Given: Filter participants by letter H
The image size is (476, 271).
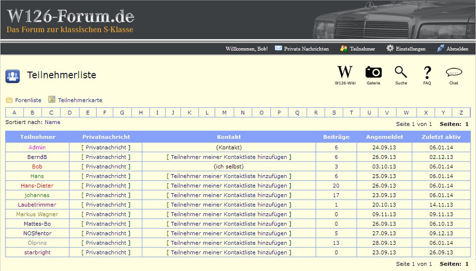Looking at the screenshot, I should 141,112.
